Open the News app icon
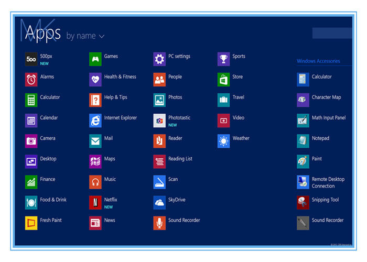This screenshot has width=367, height=262. click(x=95, y=223)
